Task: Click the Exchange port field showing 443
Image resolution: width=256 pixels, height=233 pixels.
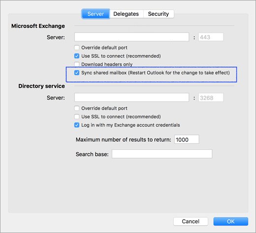Action: (x=211, y=37)
